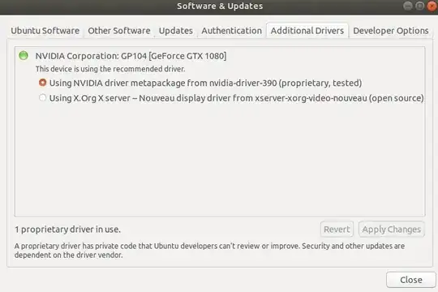Click the Apply Changes button
This screenshot has width=438, height=292.
[391, 229]
